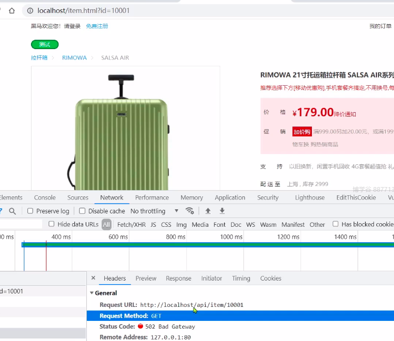Switch to the Sources tab
Screen dimensions: 394x341
tap(78, 198)
